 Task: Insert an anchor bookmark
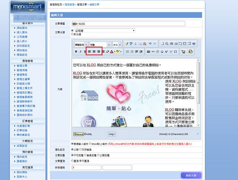tap(162, 52)
